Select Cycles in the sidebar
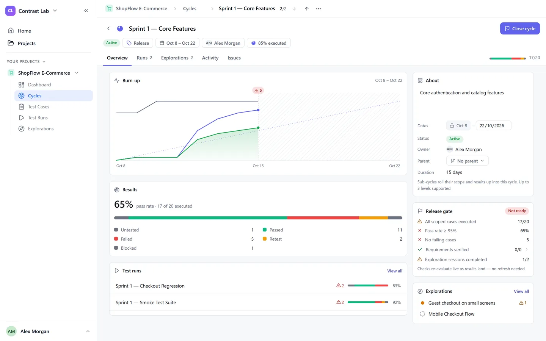 point(53,96)
